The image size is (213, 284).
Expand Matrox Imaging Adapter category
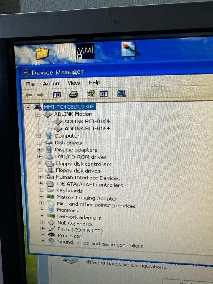point(41,197)
